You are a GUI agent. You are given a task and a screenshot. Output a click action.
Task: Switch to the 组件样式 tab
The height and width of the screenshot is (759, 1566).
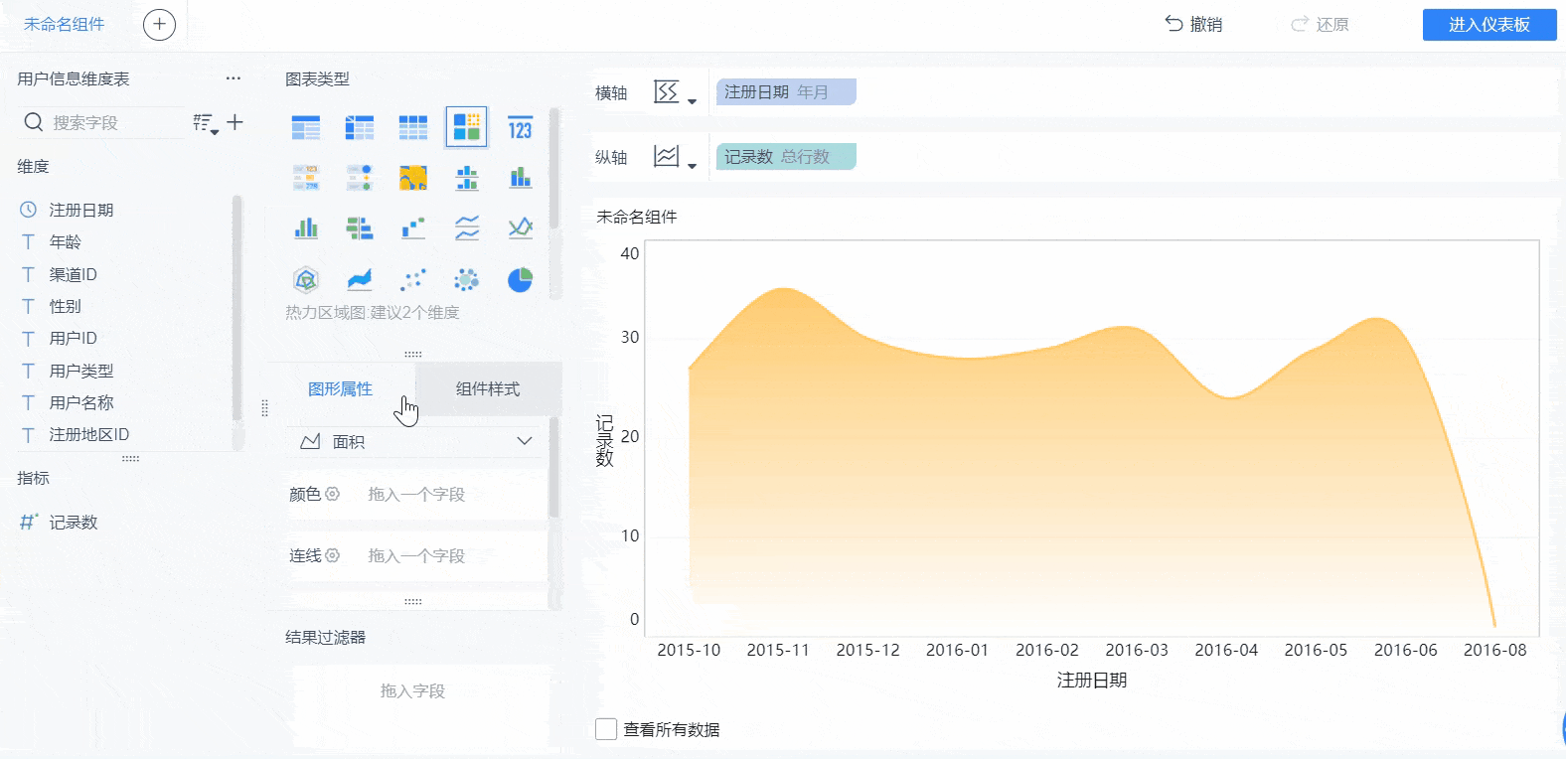488,388
